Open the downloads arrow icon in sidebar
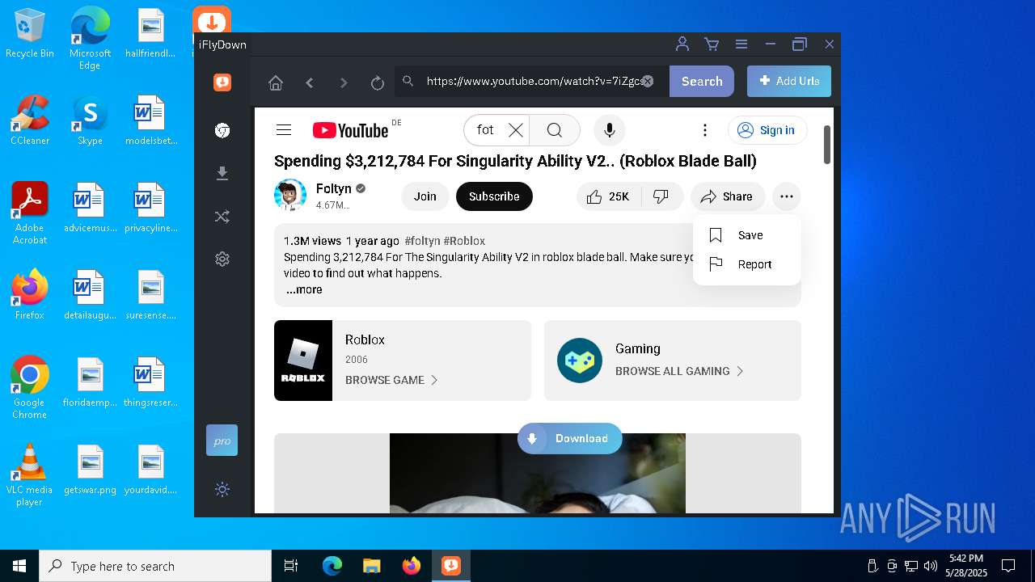The width and height of the screenshot is (1035, 582). (x=222, y=174)
